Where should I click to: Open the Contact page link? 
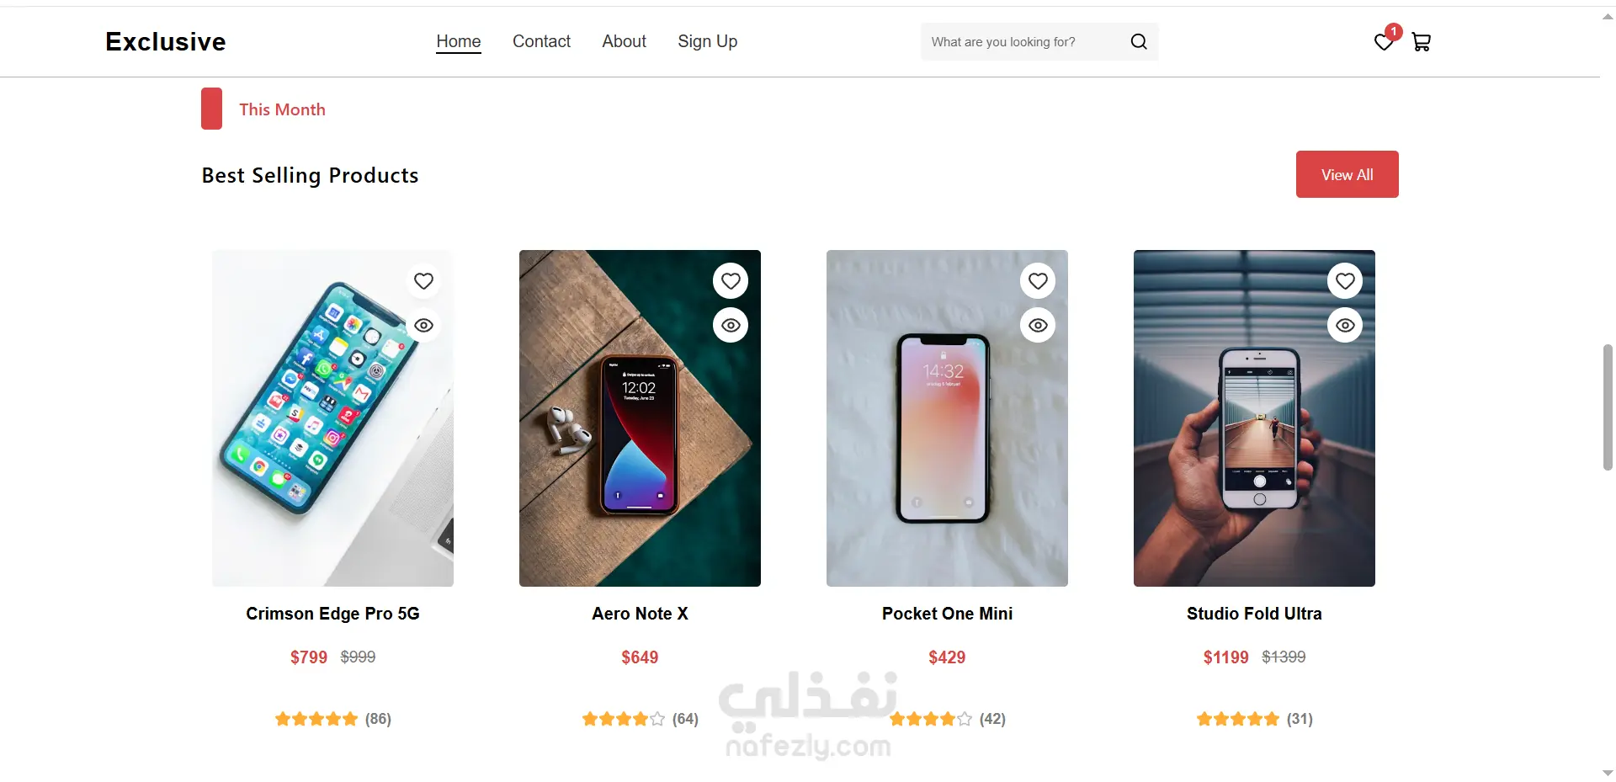tap(541, 41)
